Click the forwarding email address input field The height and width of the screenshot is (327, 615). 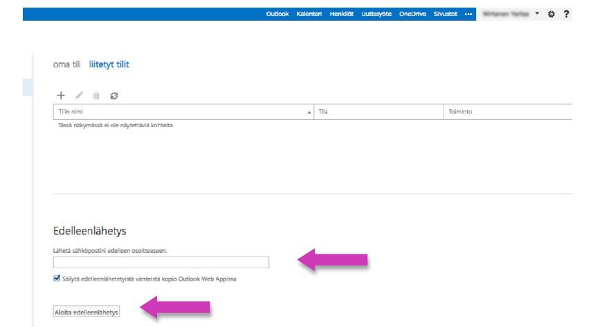click(160, 262)
